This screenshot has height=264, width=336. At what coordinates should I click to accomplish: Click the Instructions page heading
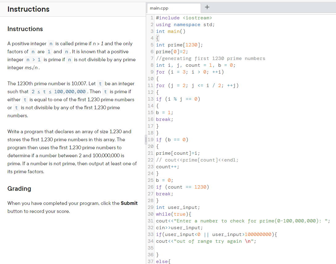[28, 9]
